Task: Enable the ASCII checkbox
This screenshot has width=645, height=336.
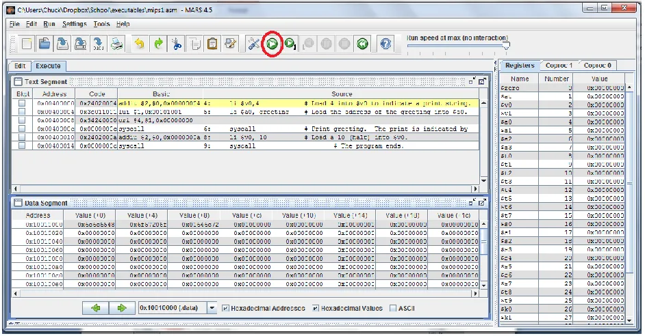Action: (x=393, y=308)
